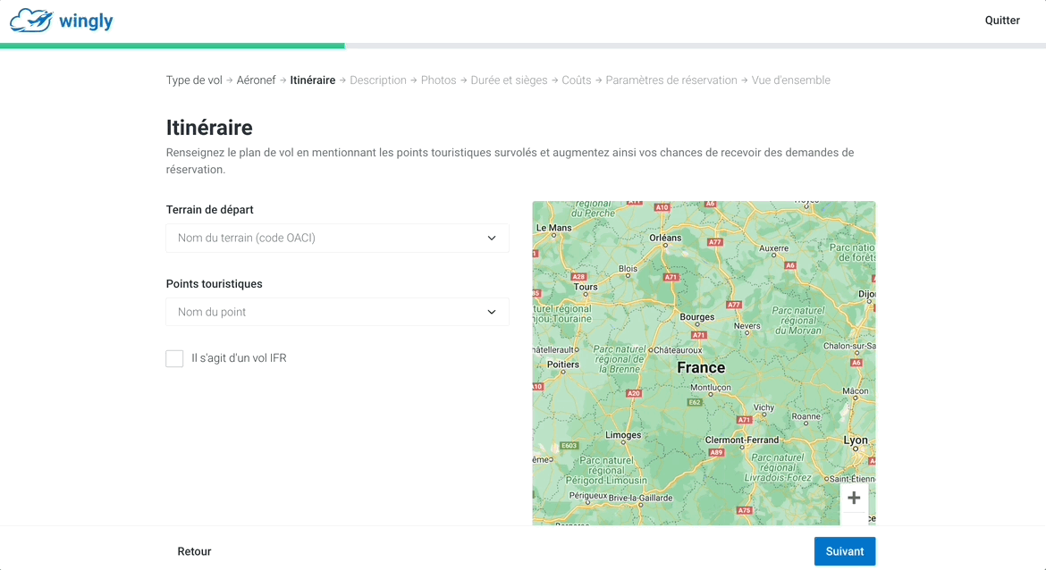Click 'Châteauroux' on the map
Image resolution: width=1046 pixels, height=570 pixels.
[678, 350]
